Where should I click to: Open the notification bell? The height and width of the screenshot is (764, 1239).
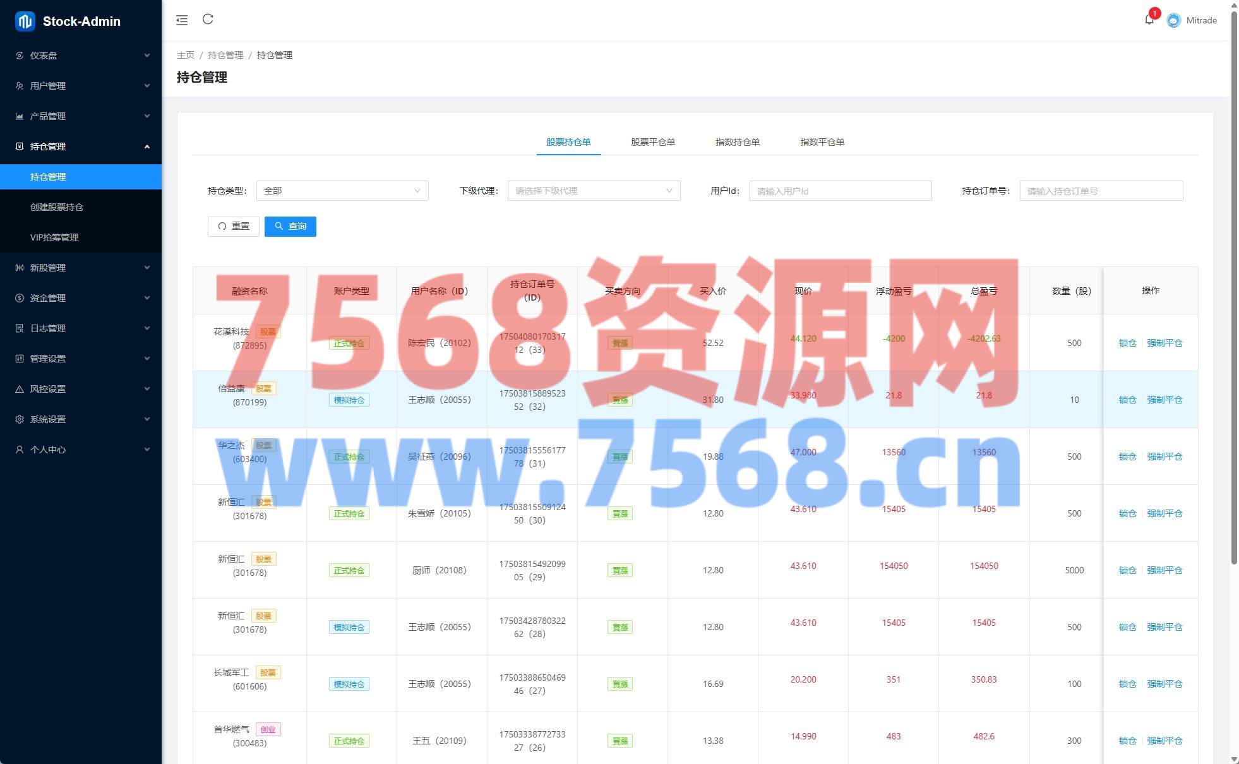coord(1149,20)
